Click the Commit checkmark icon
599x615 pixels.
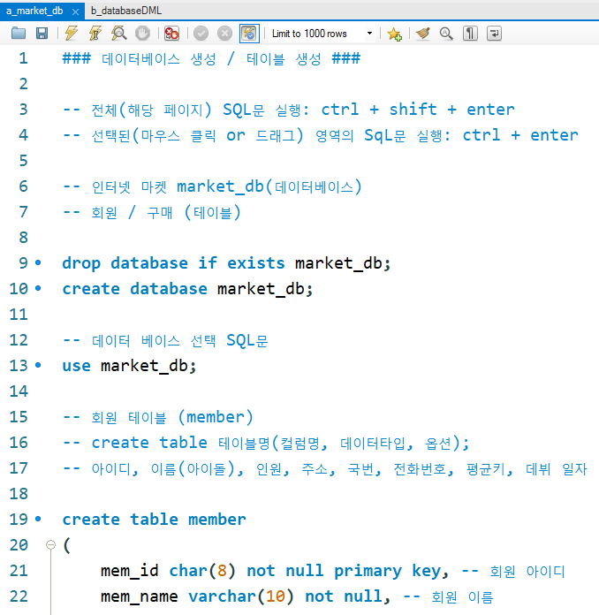coord(201,34)
